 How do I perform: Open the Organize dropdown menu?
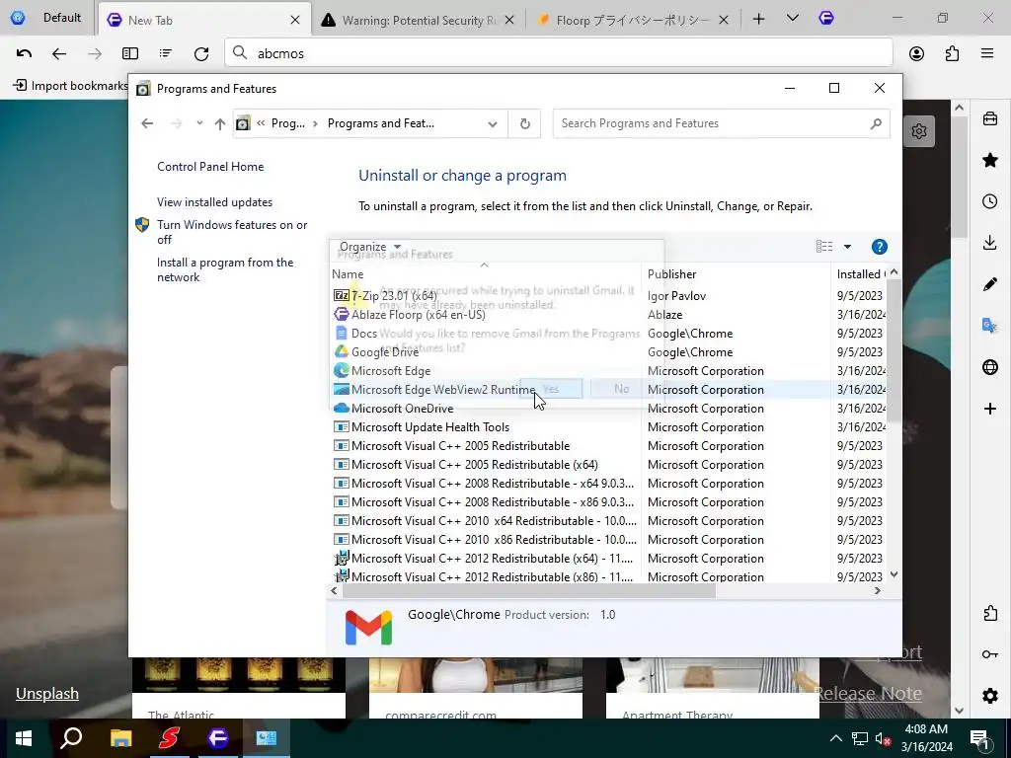[x=370, y=246]
